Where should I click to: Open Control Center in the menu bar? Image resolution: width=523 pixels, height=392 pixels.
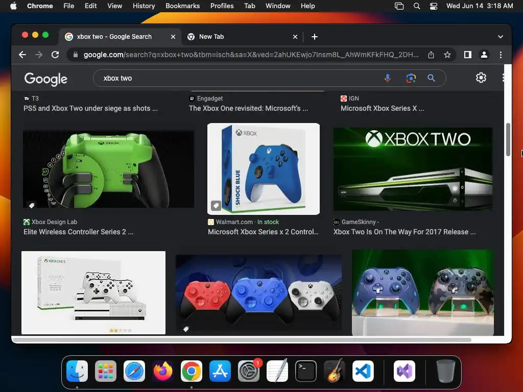pyautogui.click(x=433, y=6)
